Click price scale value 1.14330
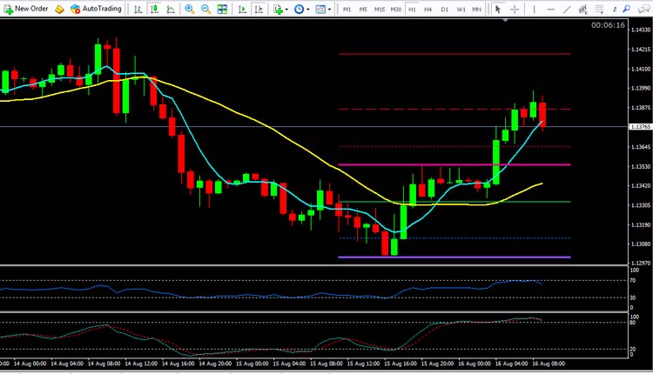653x374 pixels. click(641, 30)
